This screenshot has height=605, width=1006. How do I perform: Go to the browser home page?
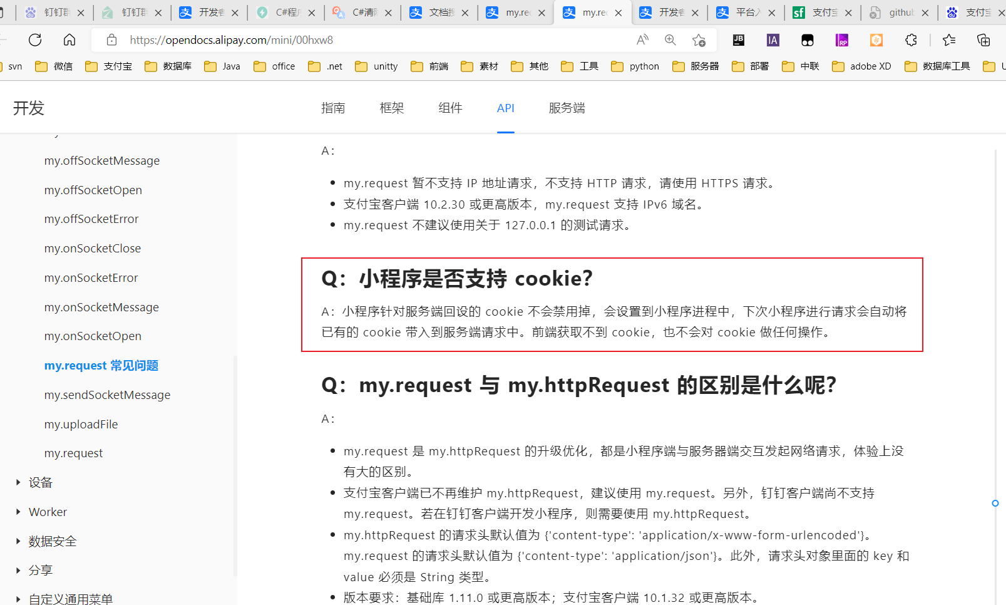69,40
